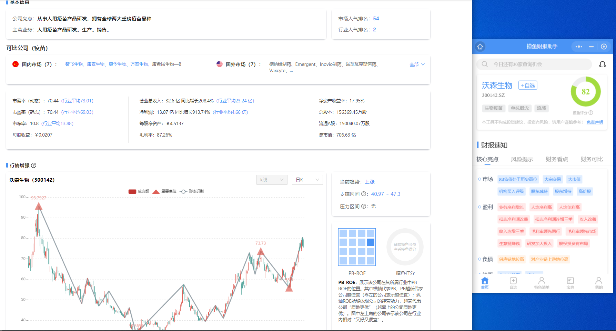Toggle 重要点位 legend in chart
This screenshot has width=616, height=331.
pos(164,191)
